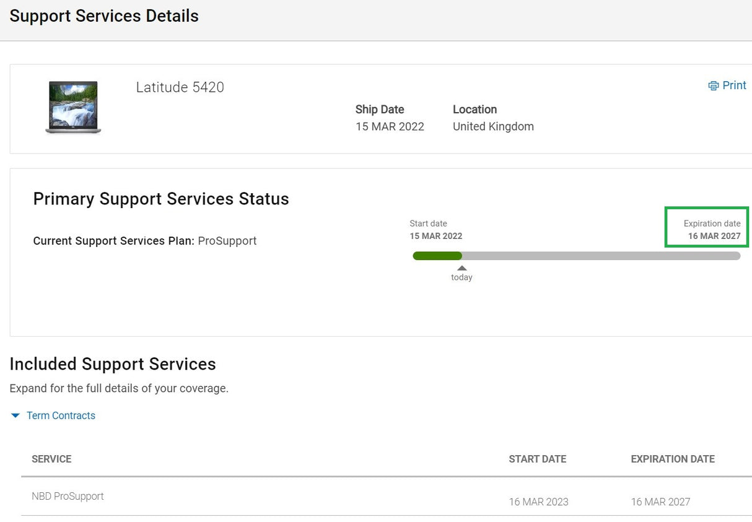Click the today label under the marker
The height and width of the screenshot is (522, 752).
[461, 277]
